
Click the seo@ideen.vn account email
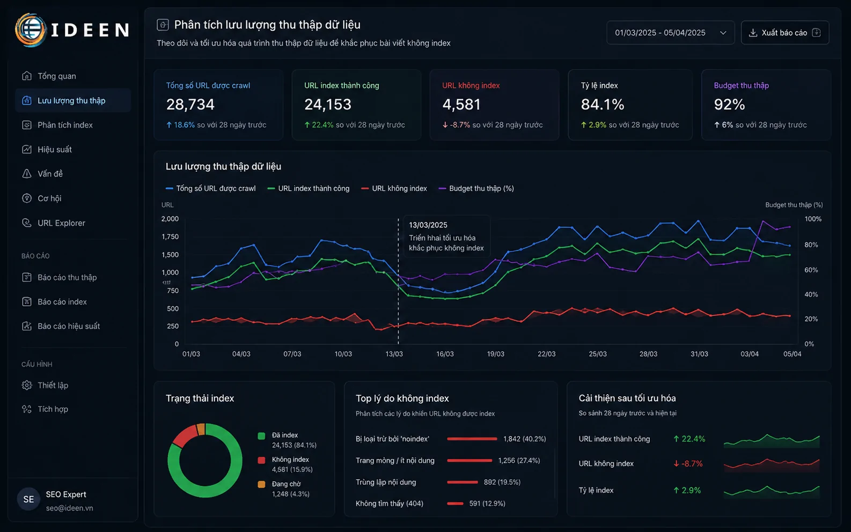pyautogui.click(x=69, y=508)
